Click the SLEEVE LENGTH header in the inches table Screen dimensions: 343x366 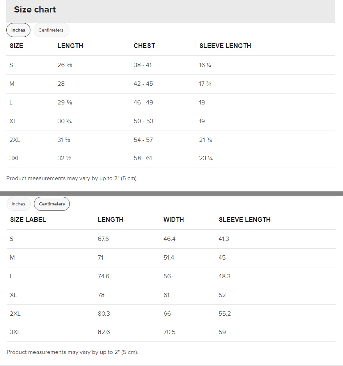pyautogui.click(x=225, y=46)
